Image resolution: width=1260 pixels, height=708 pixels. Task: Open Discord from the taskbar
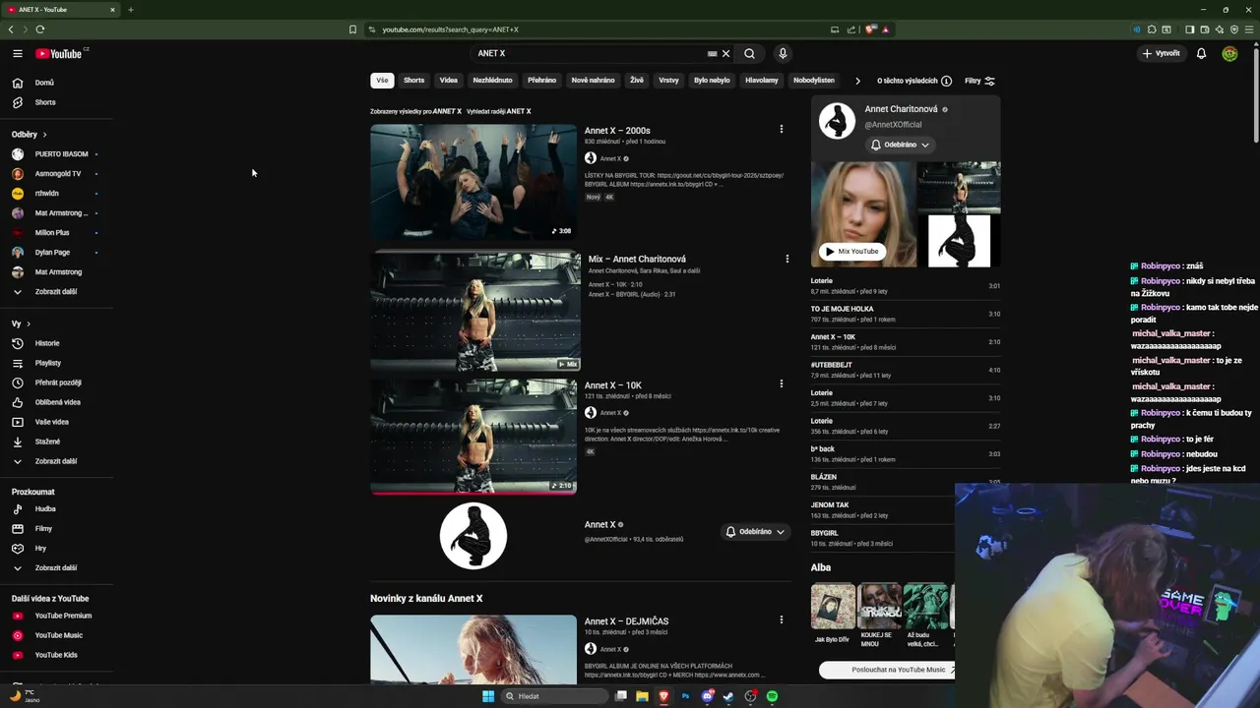[x=708, y=696]
